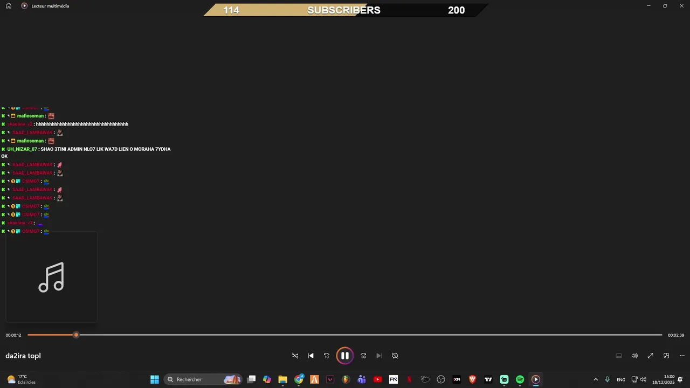The image size is (690, 388).
Task: Click the grayed-out subtitles icon
Action: click(619, 356)
